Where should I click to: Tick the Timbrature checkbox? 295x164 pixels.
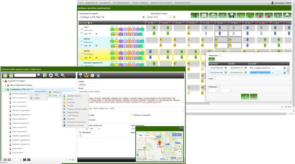(220, 56)
